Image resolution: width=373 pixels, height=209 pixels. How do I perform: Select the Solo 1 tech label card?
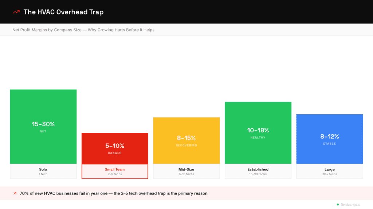(x=43, y=171)
